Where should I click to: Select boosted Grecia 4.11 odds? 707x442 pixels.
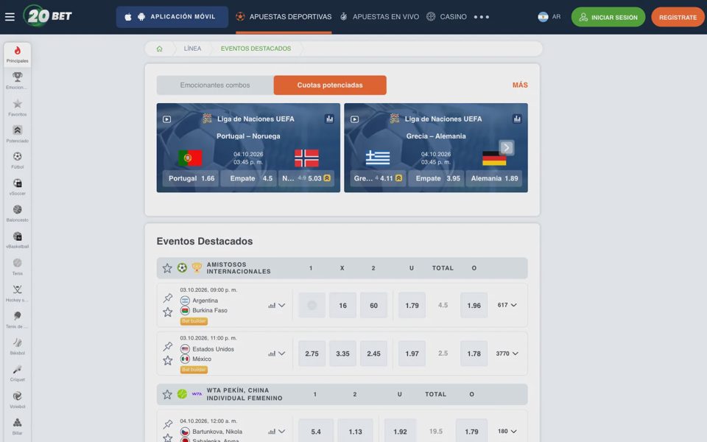[x=379, y=178]
